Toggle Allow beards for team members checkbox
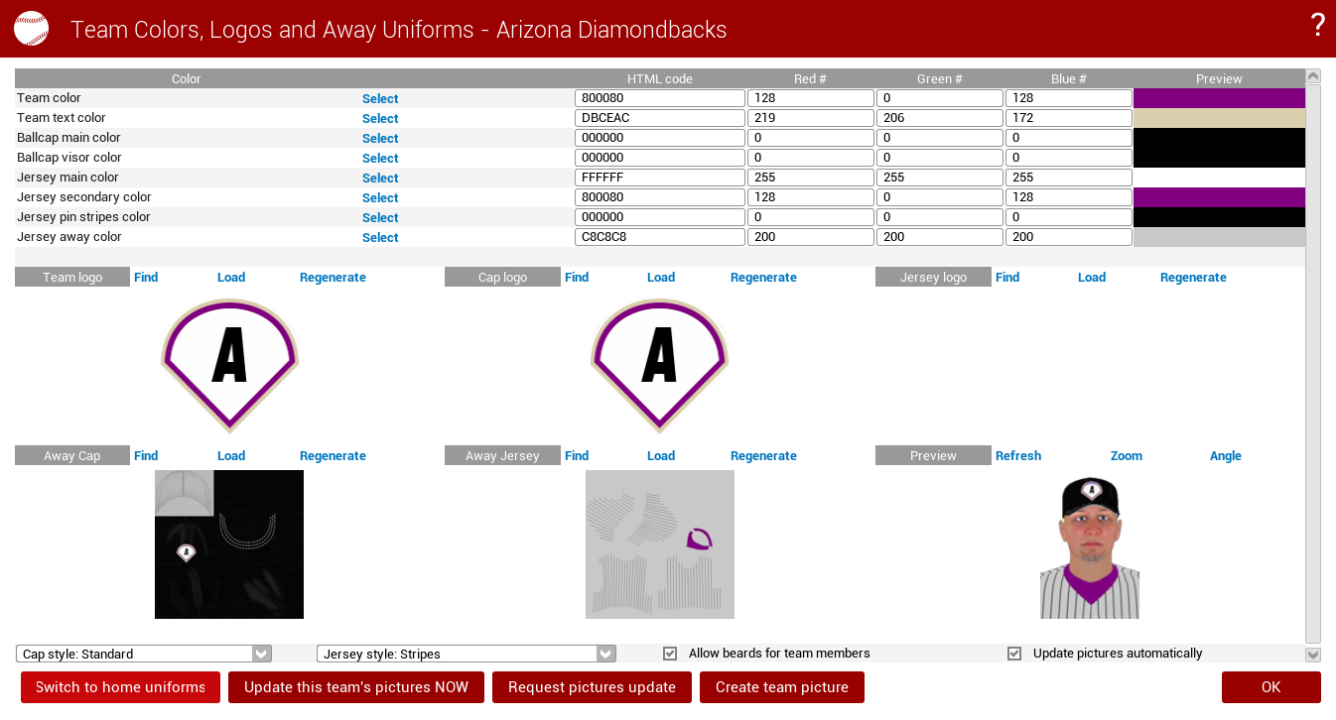Screen dimensions: 1336x720 670,654
